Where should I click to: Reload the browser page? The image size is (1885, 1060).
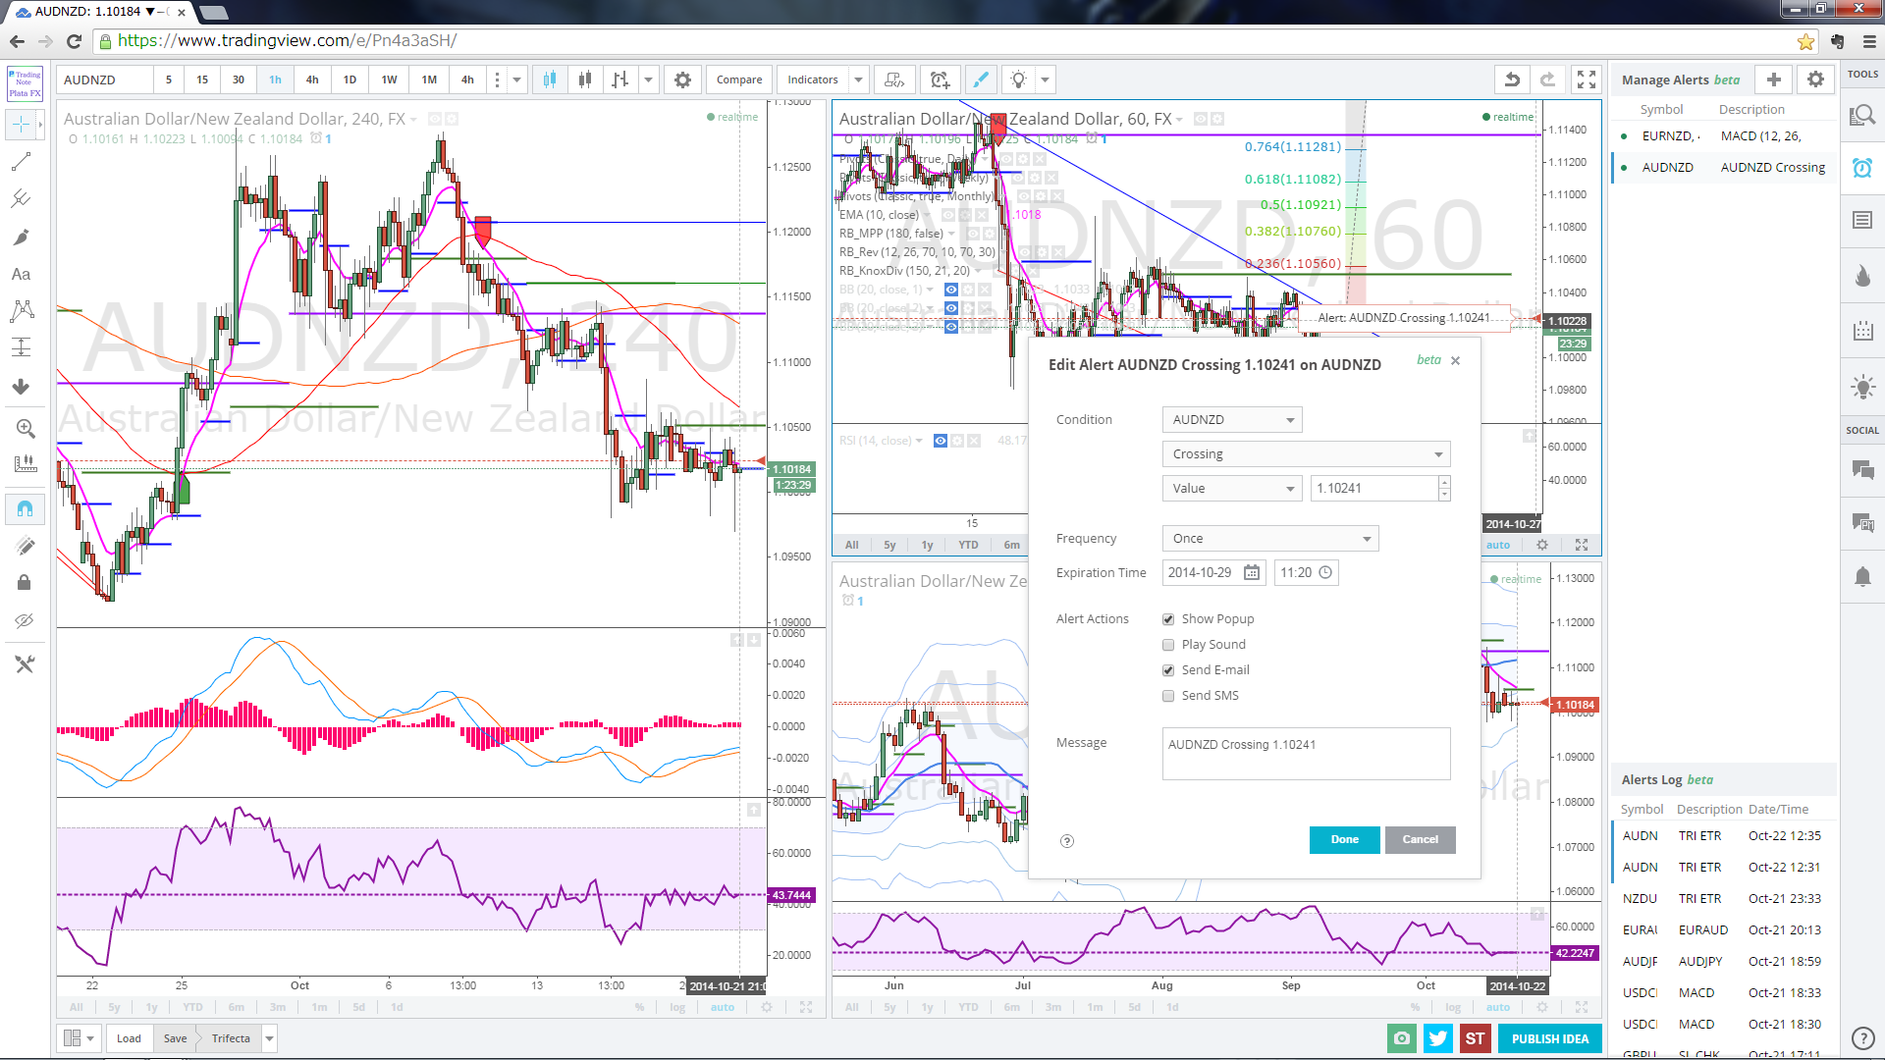coord(74,41)
